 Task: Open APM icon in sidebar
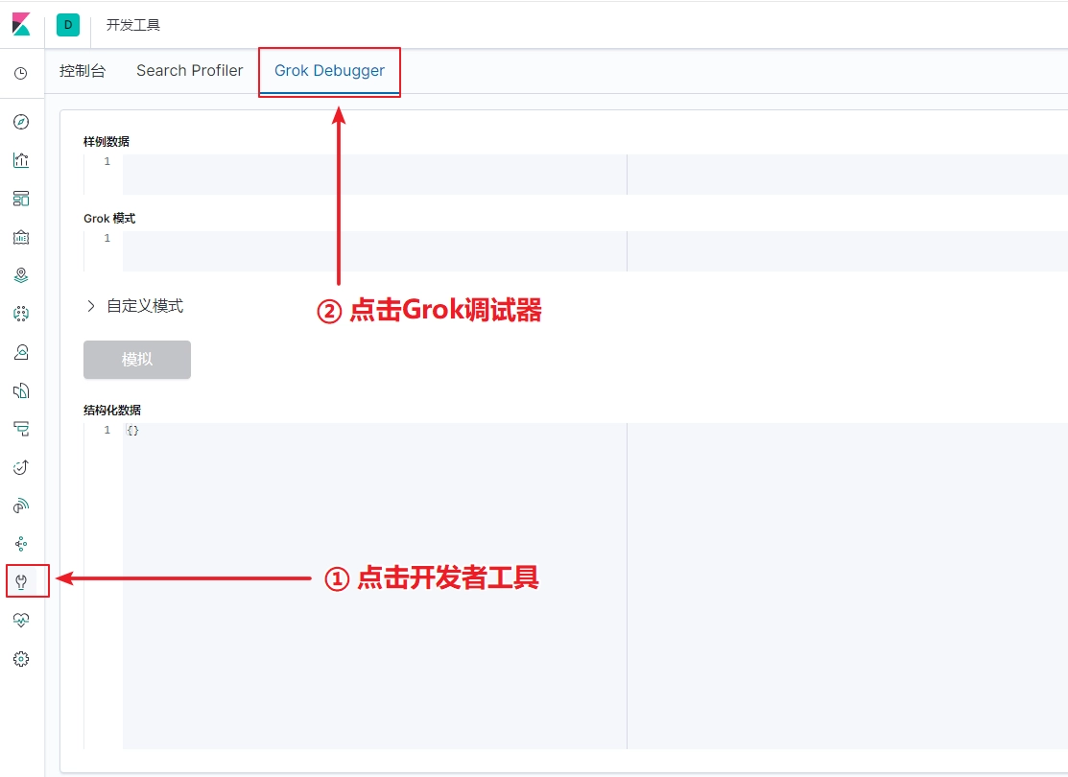(x=21, y=429)
